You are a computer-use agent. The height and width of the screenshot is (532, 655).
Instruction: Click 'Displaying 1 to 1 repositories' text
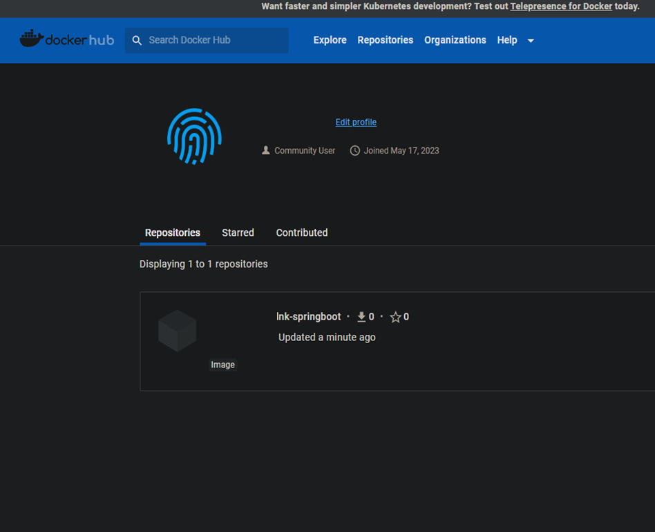(203, 264)
